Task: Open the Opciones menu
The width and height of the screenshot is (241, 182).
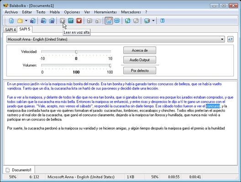Action: click(72, 12)
